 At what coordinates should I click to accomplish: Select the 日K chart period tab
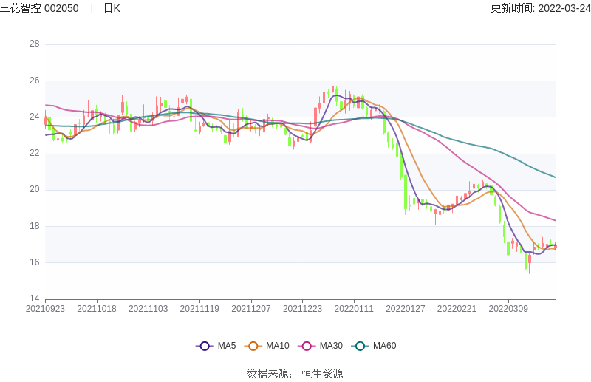point(112,8)
